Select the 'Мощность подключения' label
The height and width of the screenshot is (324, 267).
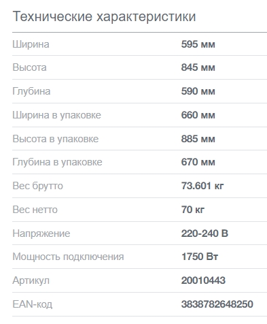[68, 257]
